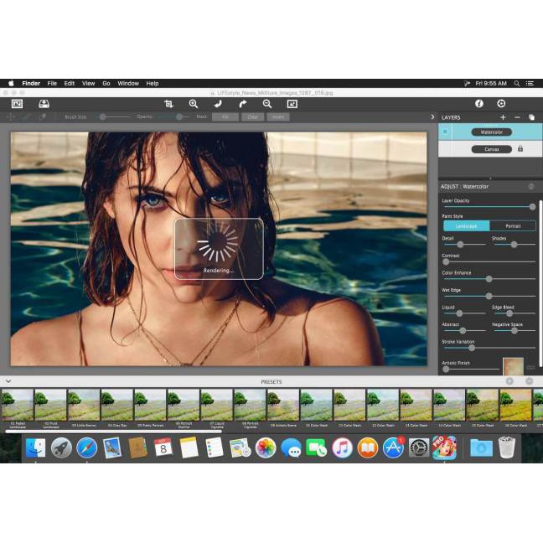This screenshot has height=543, width=543.
Task: Click the open image icon in toolbar
Action: click(x=17, y=104)
